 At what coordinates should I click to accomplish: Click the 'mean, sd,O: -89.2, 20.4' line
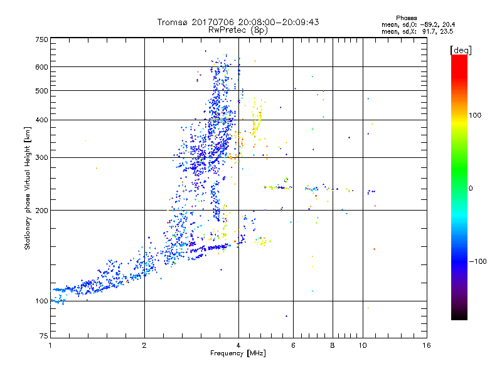[x=418, y=24]
